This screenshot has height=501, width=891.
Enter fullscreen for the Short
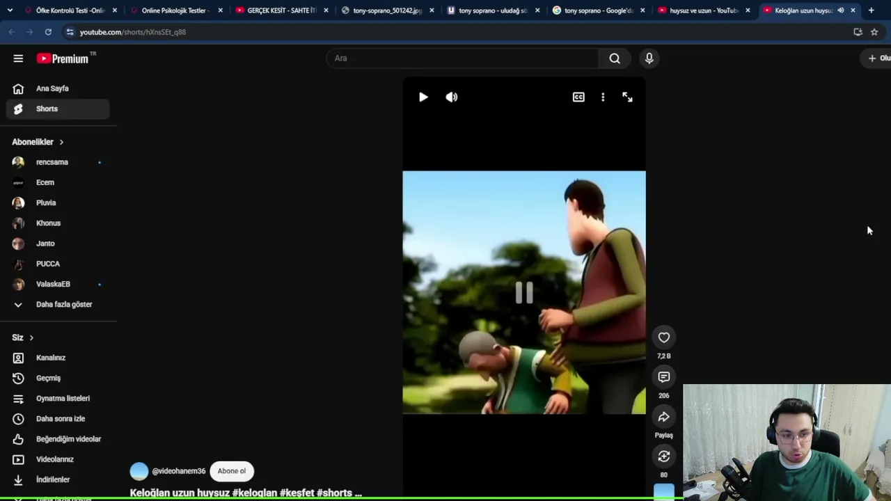click(x=627, y=97)
